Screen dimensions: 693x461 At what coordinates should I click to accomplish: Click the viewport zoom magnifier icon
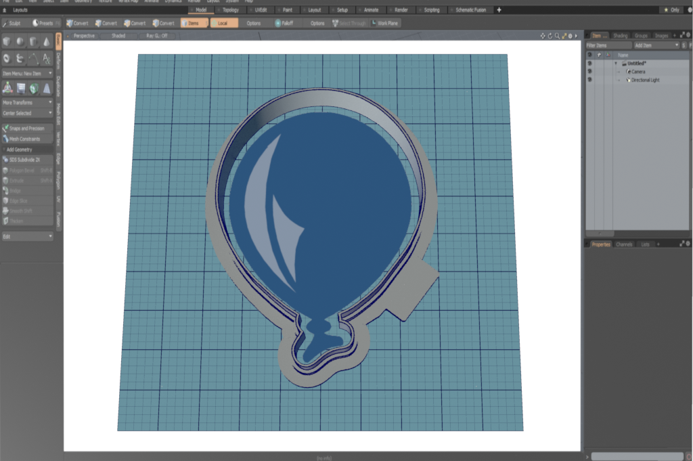pyautogui.click(x=557, y=35)
